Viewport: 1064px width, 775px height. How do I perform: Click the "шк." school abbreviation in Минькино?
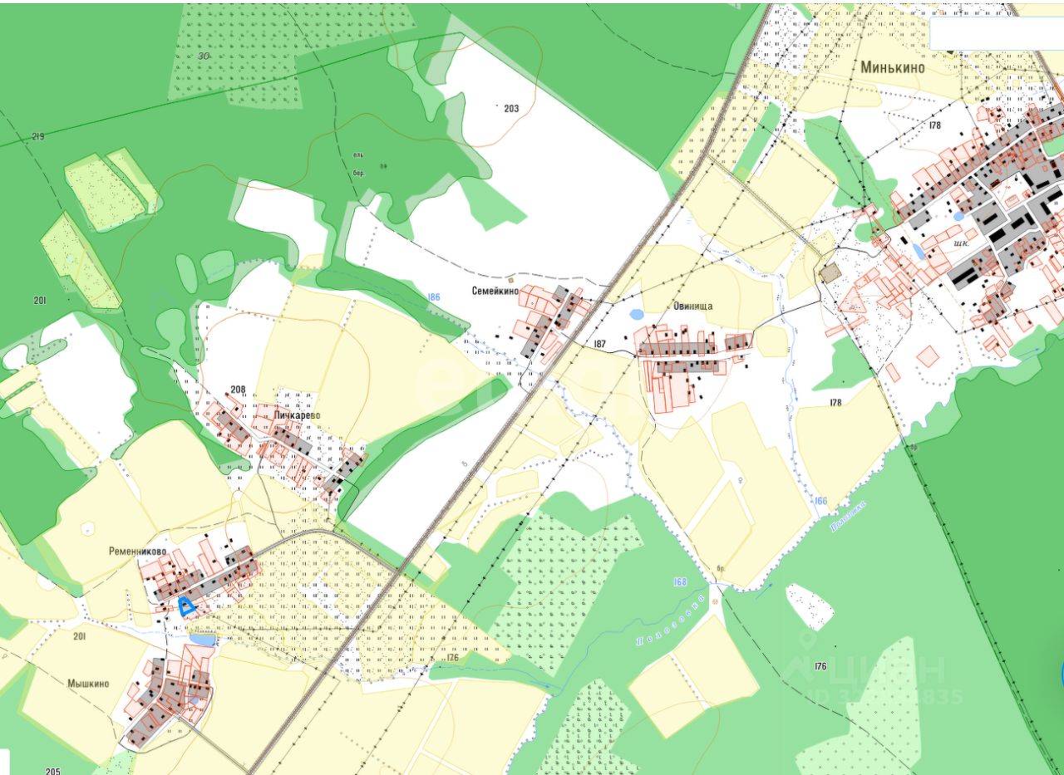click(963, 244)
